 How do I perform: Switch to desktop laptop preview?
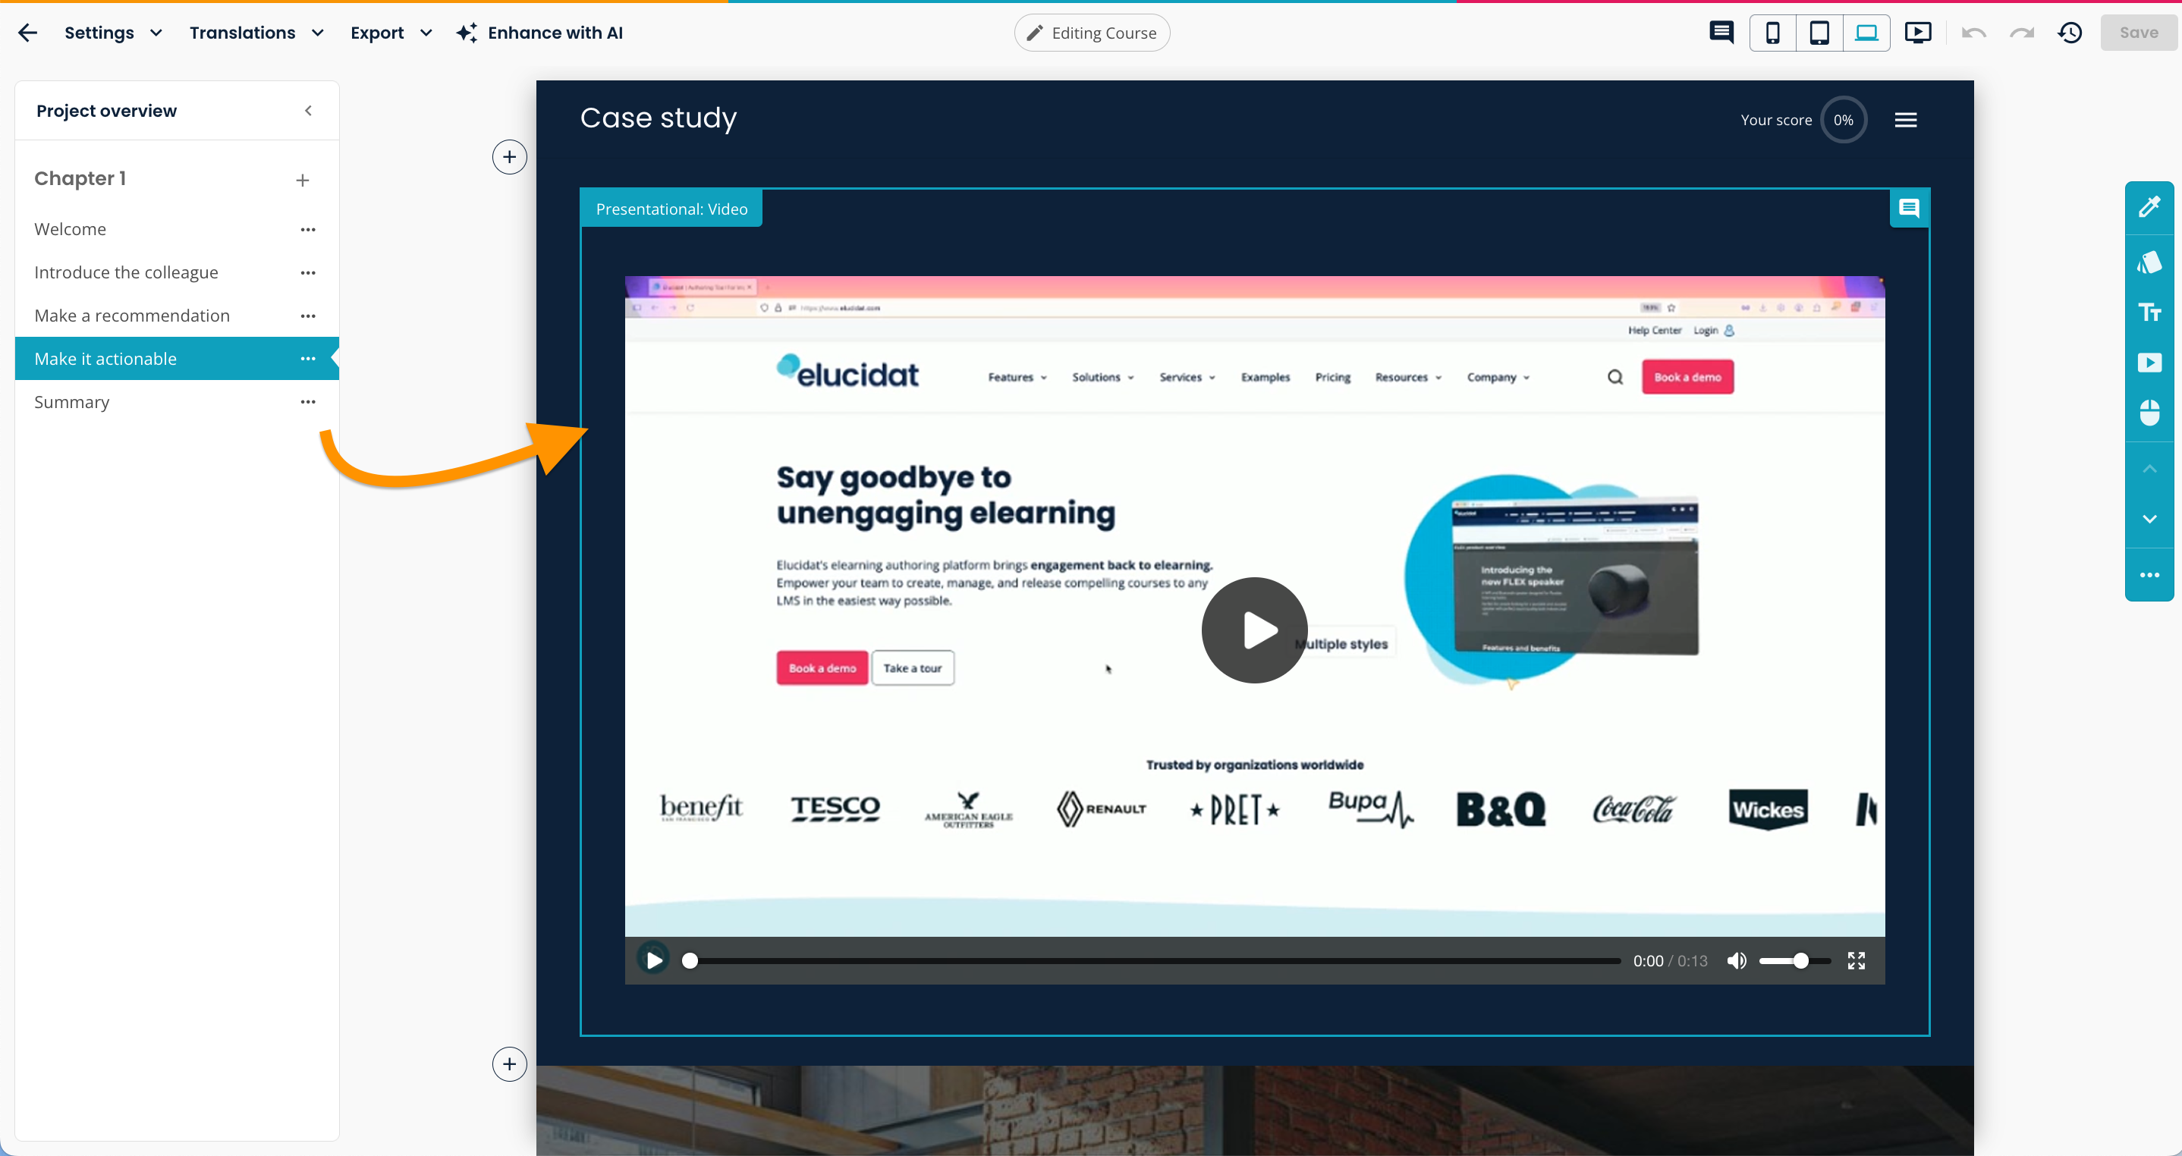(1867, 33)
